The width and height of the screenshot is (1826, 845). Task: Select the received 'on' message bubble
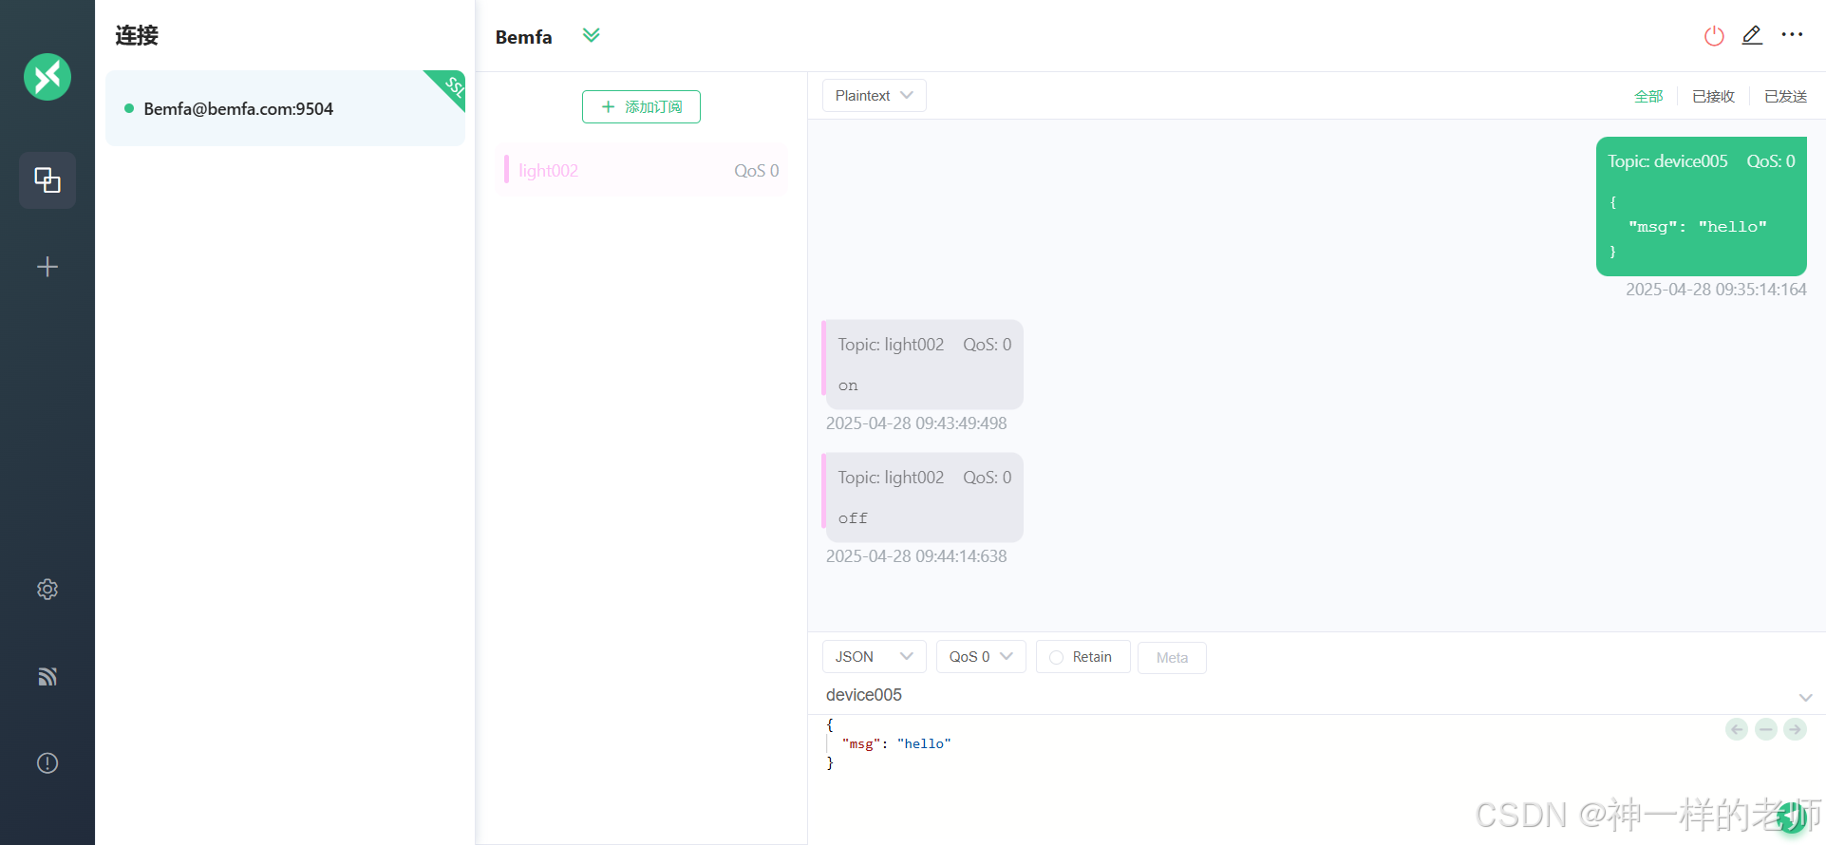(x=923, y=365)
